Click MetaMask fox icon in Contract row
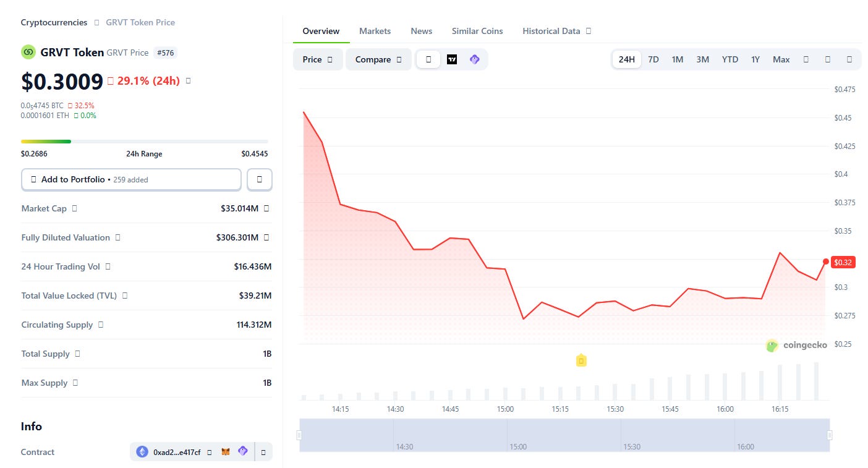The width and height of the screenshot is (868, 468). coord(226,452)
